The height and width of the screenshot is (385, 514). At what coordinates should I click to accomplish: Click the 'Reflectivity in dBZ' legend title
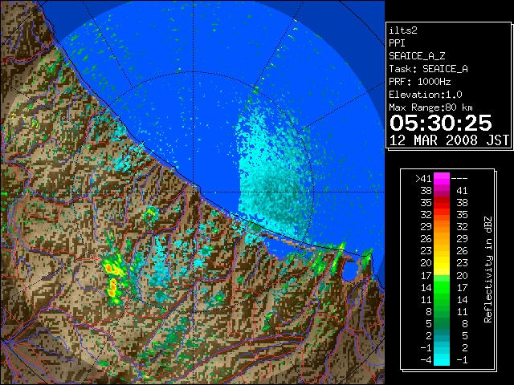(488, 269)
